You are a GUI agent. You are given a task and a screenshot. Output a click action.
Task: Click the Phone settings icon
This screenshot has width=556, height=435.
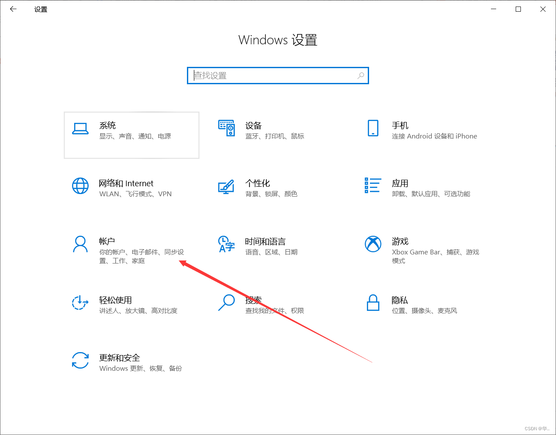click(x=373, y=128)
